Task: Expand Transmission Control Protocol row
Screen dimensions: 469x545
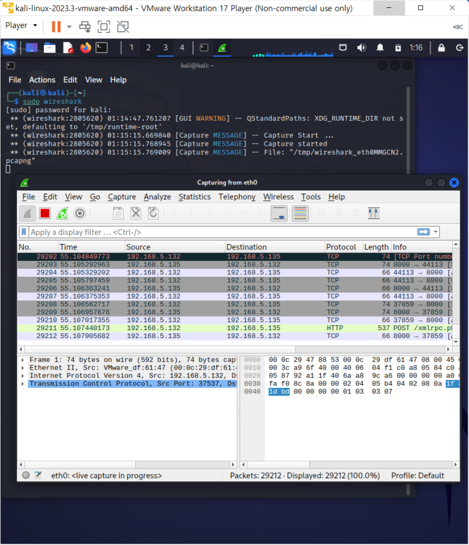Action: click(23, 384)
